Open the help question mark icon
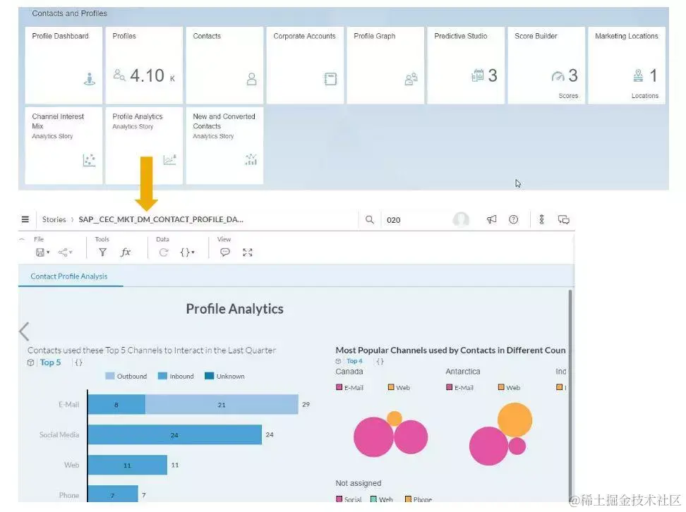Image resolution: width=686 pixels, height=512 pixels. [514, 219]
